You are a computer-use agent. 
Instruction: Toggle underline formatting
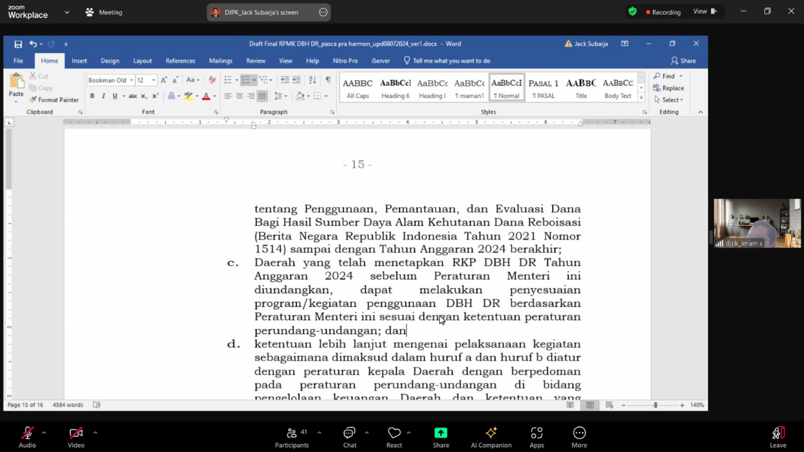pyautogui.click(x=115, y=96)
